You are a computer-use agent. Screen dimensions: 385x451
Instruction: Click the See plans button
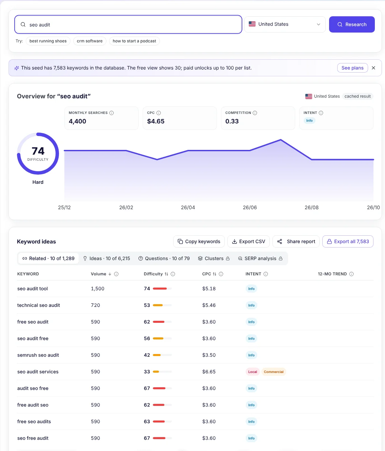(x=352, y=68)
